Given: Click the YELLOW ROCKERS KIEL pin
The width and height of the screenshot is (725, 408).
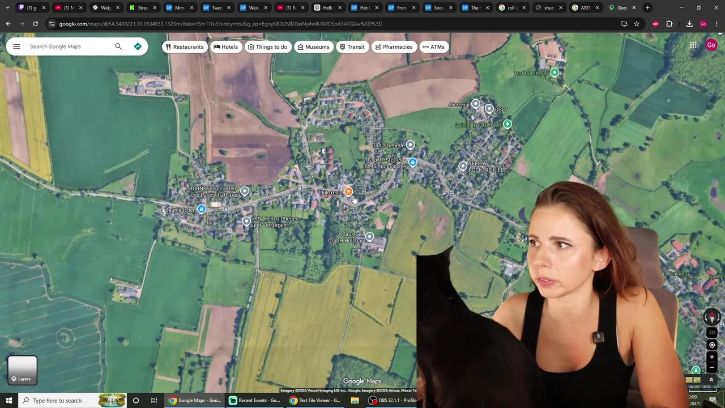Looking at the screenshot, I should pos(463,167).
